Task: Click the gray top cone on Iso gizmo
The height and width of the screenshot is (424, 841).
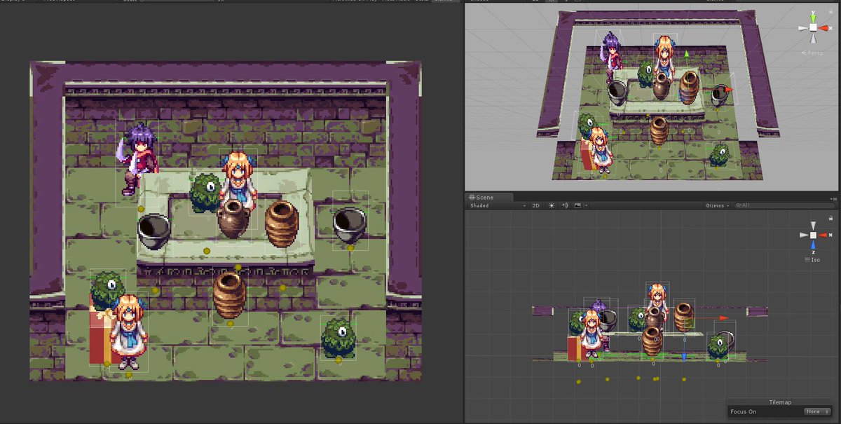Action: 813,226
